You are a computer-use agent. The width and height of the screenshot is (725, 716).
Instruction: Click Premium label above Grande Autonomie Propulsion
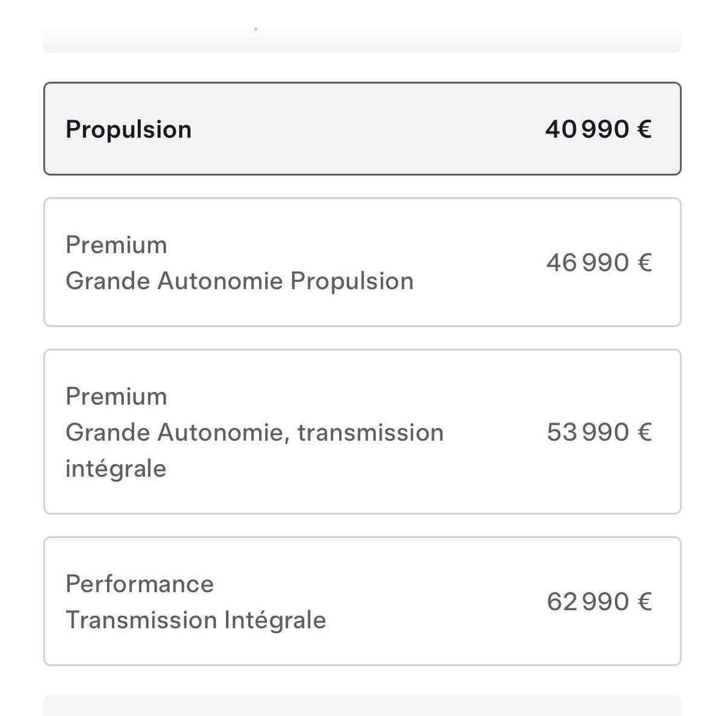[x=116, y=245]
